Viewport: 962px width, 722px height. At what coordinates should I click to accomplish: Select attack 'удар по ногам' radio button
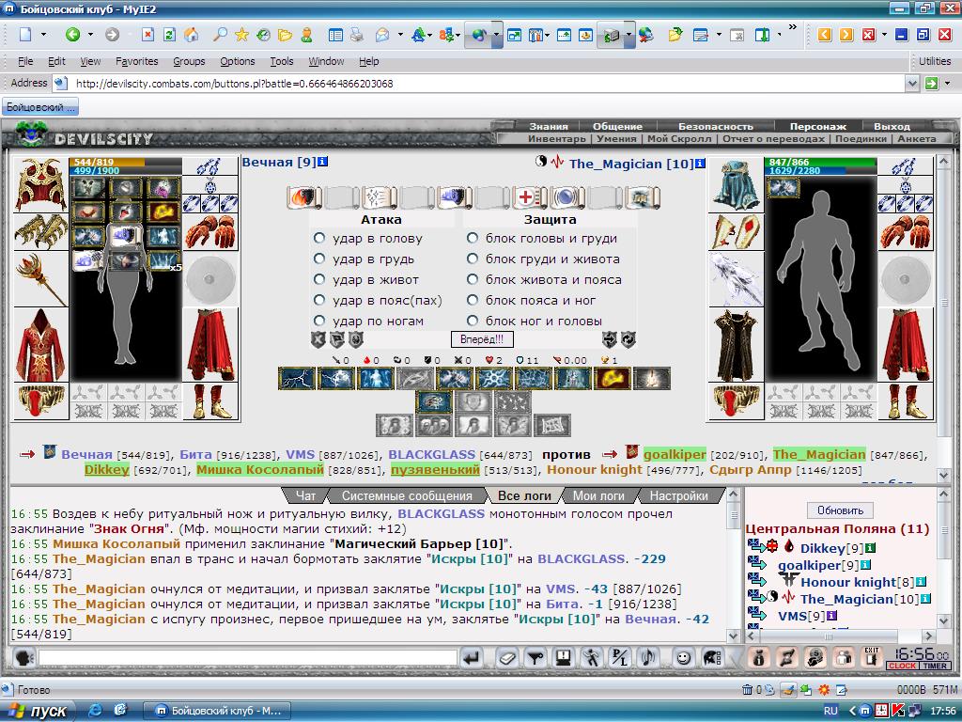pos(319,321)
